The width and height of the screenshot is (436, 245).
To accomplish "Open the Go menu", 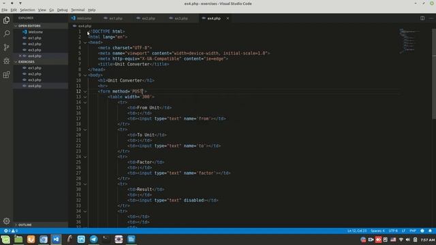I will (x=52, y=10).
